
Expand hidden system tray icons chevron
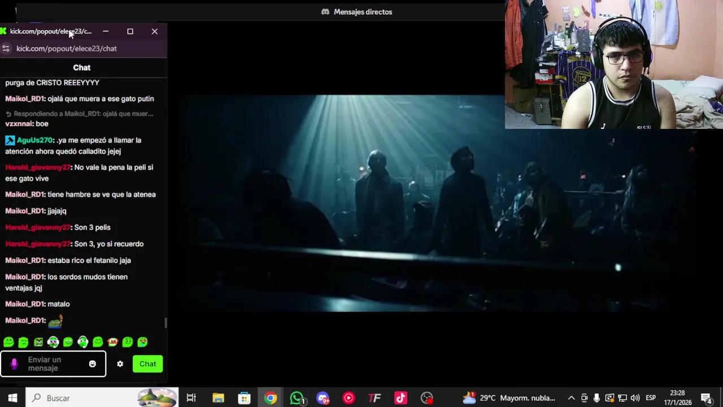[x=571, y=398]
